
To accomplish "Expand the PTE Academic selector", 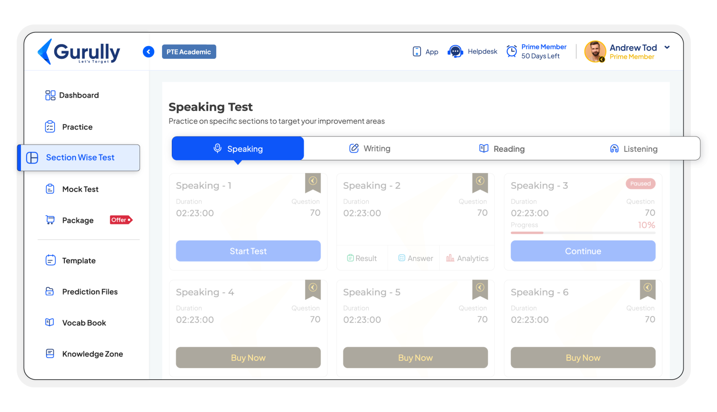I will 189,51.
